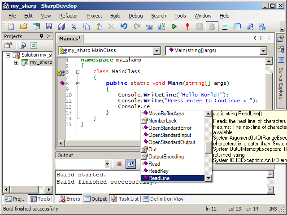Click the Projects panel Properties icon
Screen dimensions: 287x215
pos(8,45)
